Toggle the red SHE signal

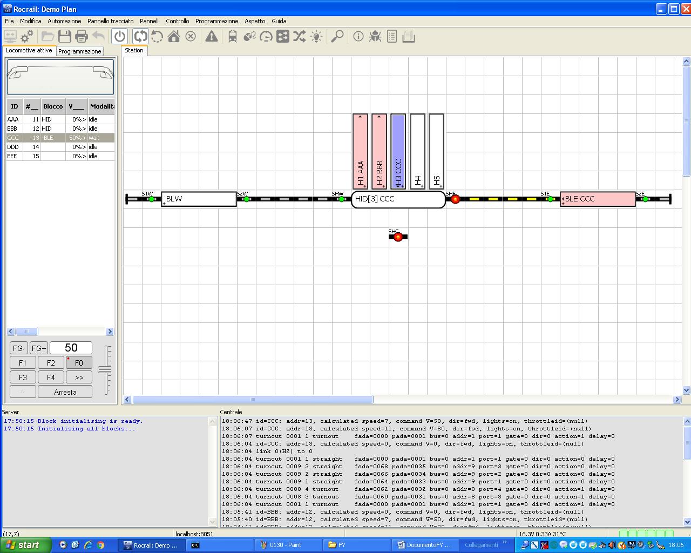[x=455, y=199]
